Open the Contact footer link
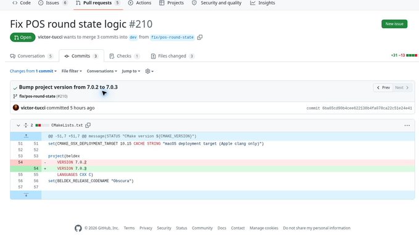The width and height of the screenshot is (419, 235). tap(238, 228)
